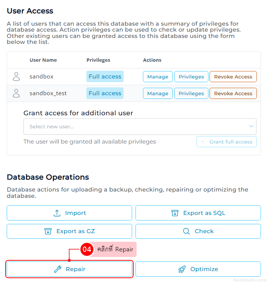
Task: Expand user list with the chevron arrow
Action: tap(251, 126)
